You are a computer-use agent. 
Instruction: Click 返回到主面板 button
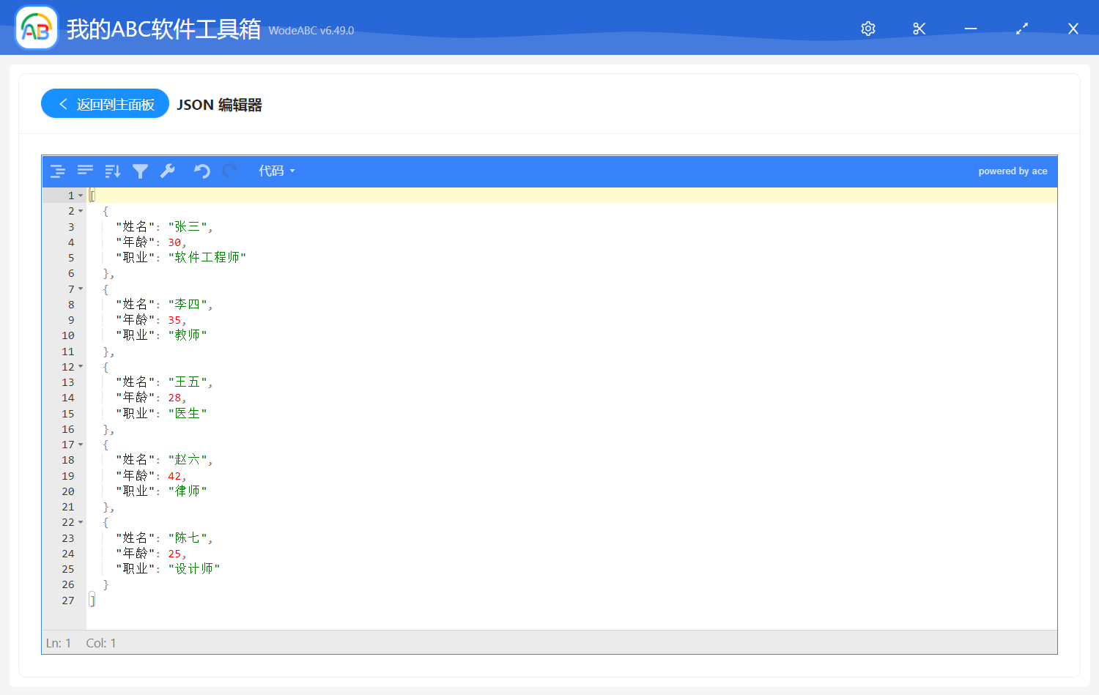click(x=105, y=104)
